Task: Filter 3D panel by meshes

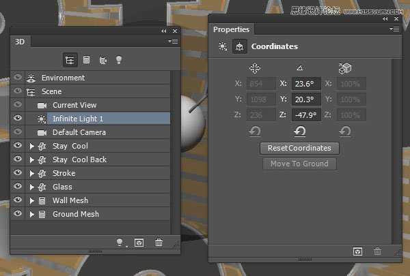Action: tap(86, 60)
